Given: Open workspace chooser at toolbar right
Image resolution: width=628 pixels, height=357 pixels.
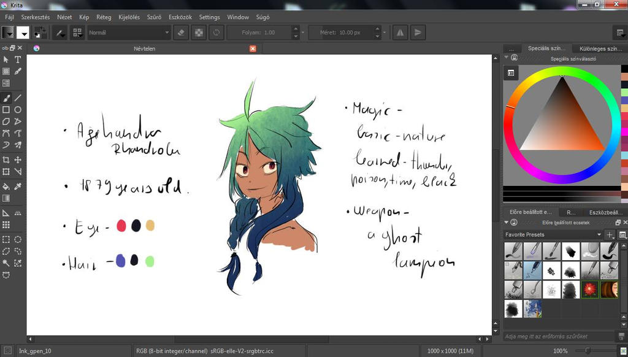Looking at the screenshot, I should 620,33.
